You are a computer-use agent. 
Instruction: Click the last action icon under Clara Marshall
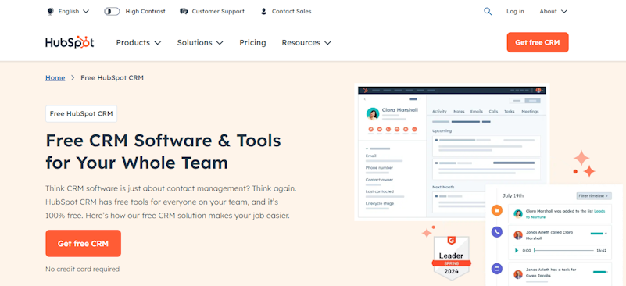[x=414, y=129]
